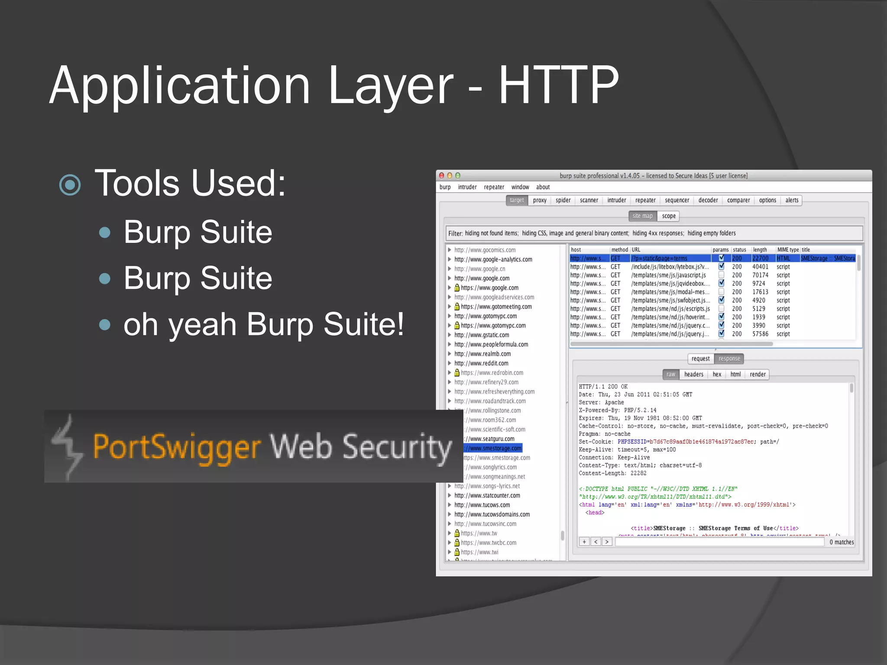The width and height of the screenshot is (887, 665).
Task: Expand the http://www.gocomics.com tree node
Action: point(450,250)
